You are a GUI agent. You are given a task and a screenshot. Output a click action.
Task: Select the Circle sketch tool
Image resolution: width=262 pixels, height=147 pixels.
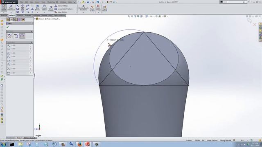(23, 6)
